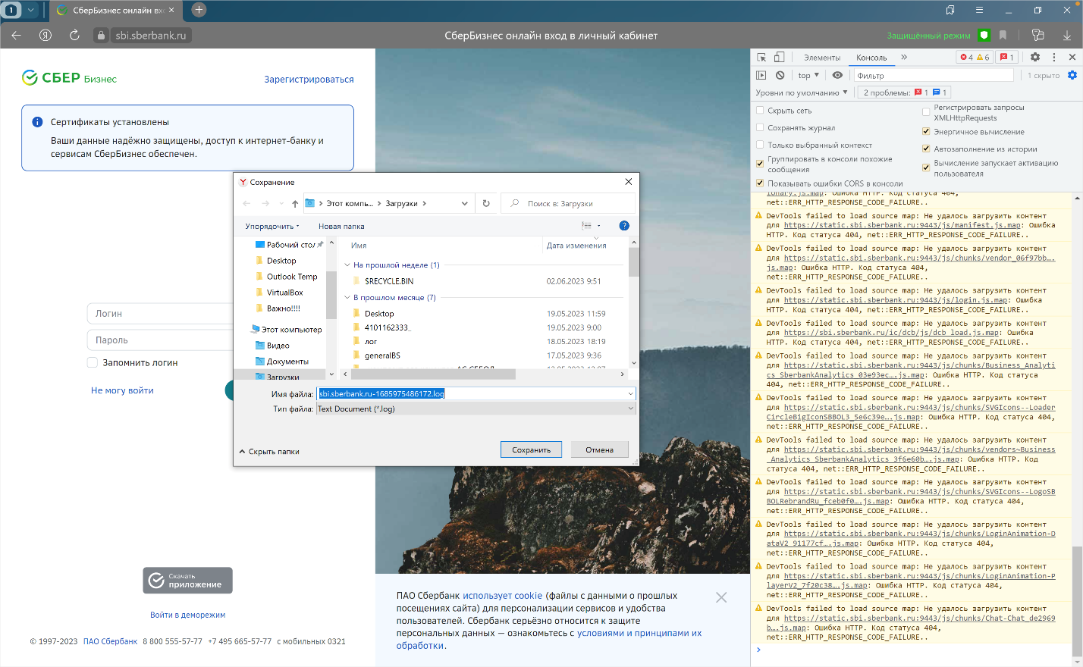The image size is (1083, 667).
Task: Select Документы in the folder tree
Action: (x=281, y=362)
